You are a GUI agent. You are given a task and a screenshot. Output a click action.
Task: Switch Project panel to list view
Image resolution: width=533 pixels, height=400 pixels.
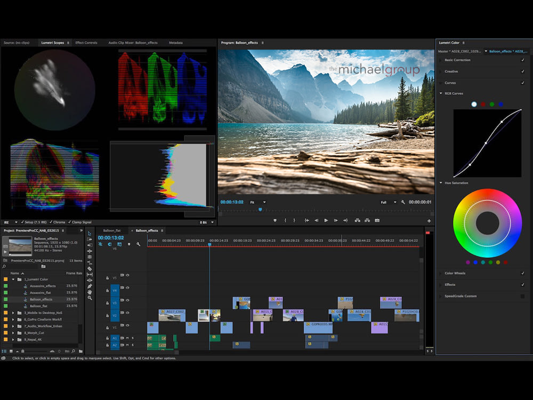[x=4, y=351]
